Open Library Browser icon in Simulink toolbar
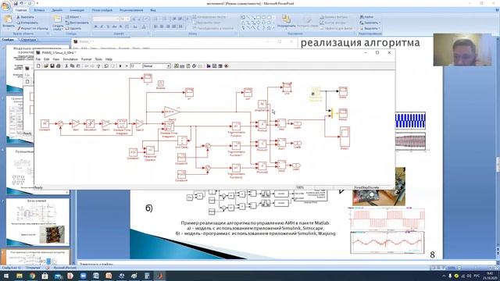 click(209, 66)
